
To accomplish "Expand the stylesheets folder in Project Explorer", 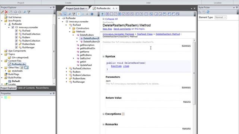I will pos(6,71).
